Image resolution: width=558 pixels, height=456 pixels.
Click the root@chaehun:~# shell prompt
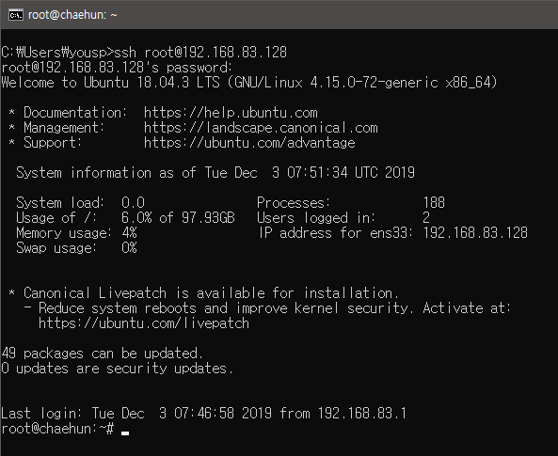(57, 429)
